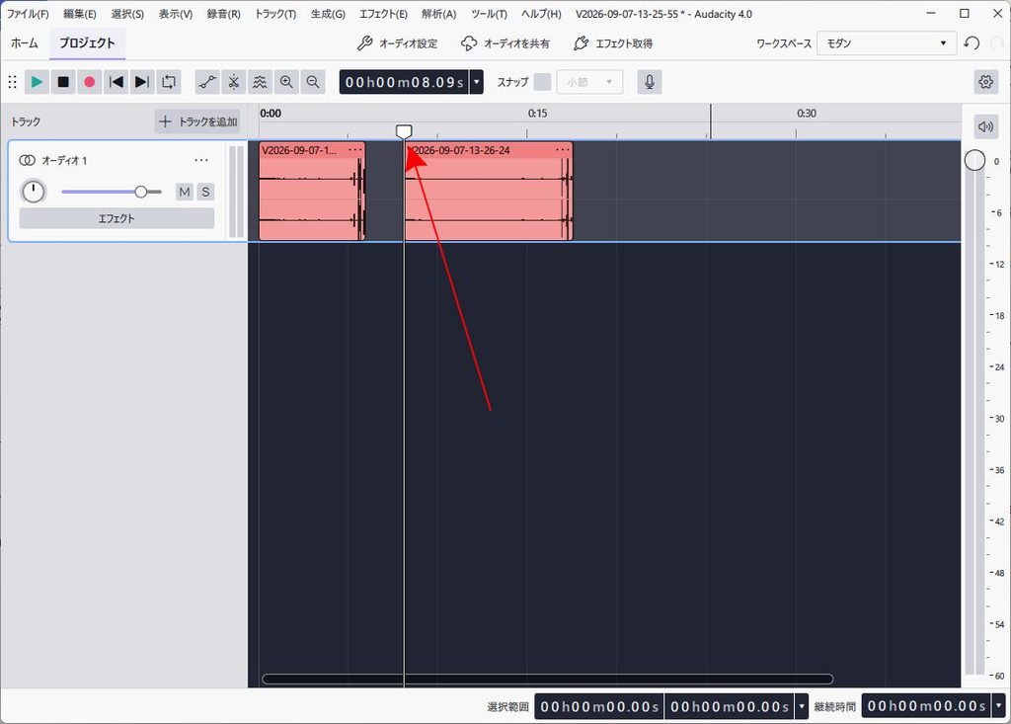Open the 編集(E) menu
1011x724 pixels.
pyautogui.click(x=80, y=14)
